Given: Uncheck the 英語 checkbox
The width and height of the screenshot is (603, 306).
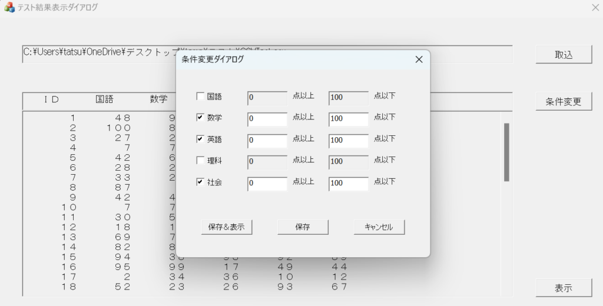Looking at the screenshot, I should (200, 139).
